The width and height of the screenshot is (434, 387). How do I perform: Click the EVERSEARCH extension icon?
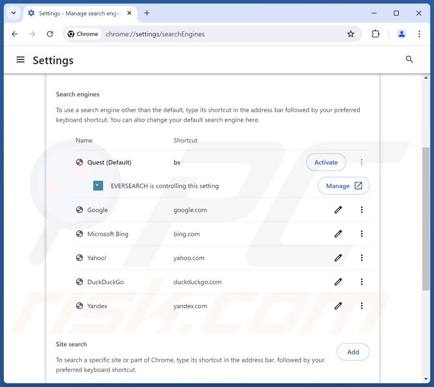(x=98, y=186)
